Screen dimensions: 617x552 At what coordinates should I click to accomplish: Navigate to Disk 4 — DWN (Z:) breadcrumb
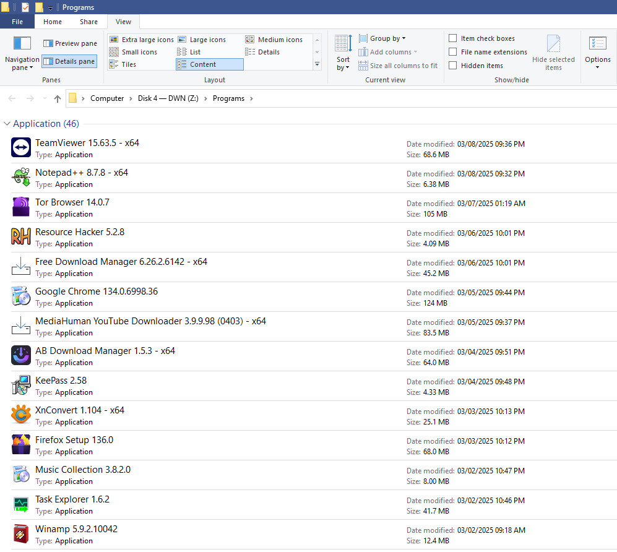pos(168,98)
